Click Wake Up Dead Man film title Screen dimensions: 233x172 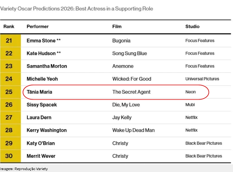tap(133, 130)
